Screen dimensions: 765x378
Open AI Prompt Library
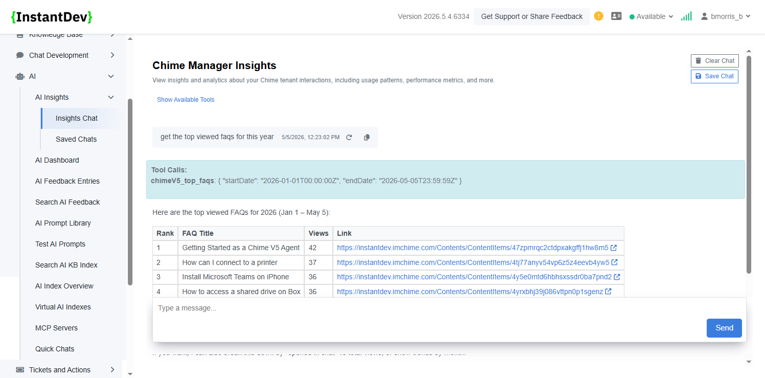[63, 223]
